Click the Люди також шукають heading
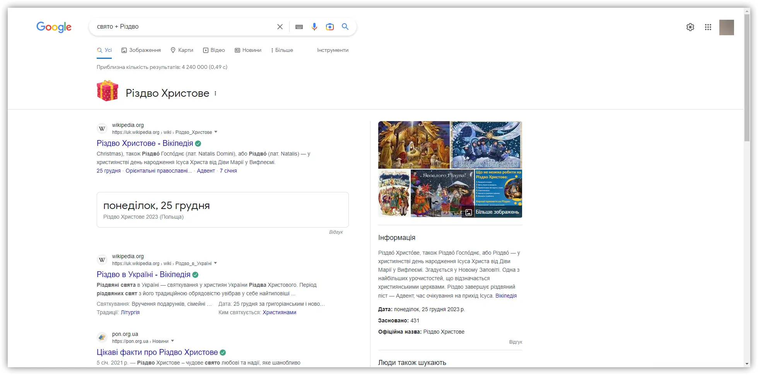This screenshot has width=758, height=375. coord(412,363)
